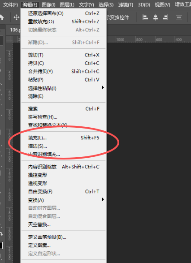Image resolution: width=191 pixels, height=263 pixels.
Task: Expand the 选择性粘贴(I) submenu arrow
Action: 103,87
